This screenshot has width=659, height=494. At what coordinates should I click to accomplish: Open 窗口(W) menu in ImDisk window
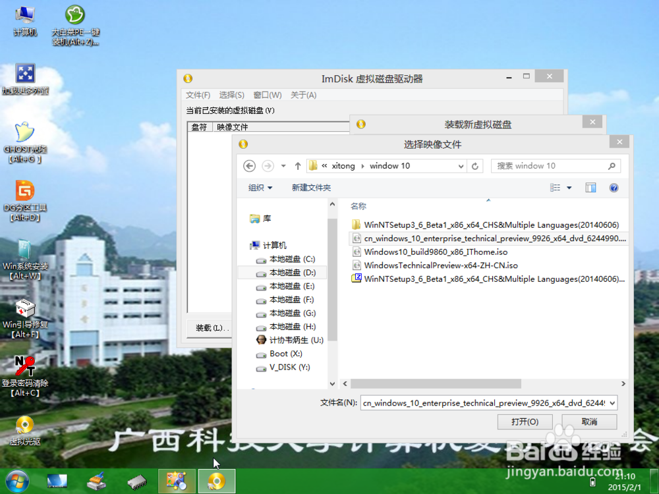pyautogui.click(x=268, y=96)
